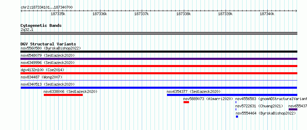Viewport: 307px width, 130px height.
Task: Click the nsv5560580 (ByrskaBishop2022) label
Action: [51, 48]
